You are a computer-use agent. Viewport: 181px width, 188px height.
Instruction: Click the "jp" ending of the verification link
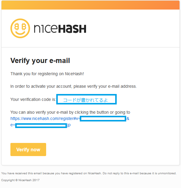[x=69, y=125]
